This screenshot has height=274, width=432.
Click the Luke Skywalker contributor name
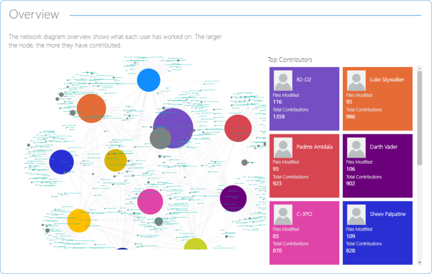[x=387, y=80]
